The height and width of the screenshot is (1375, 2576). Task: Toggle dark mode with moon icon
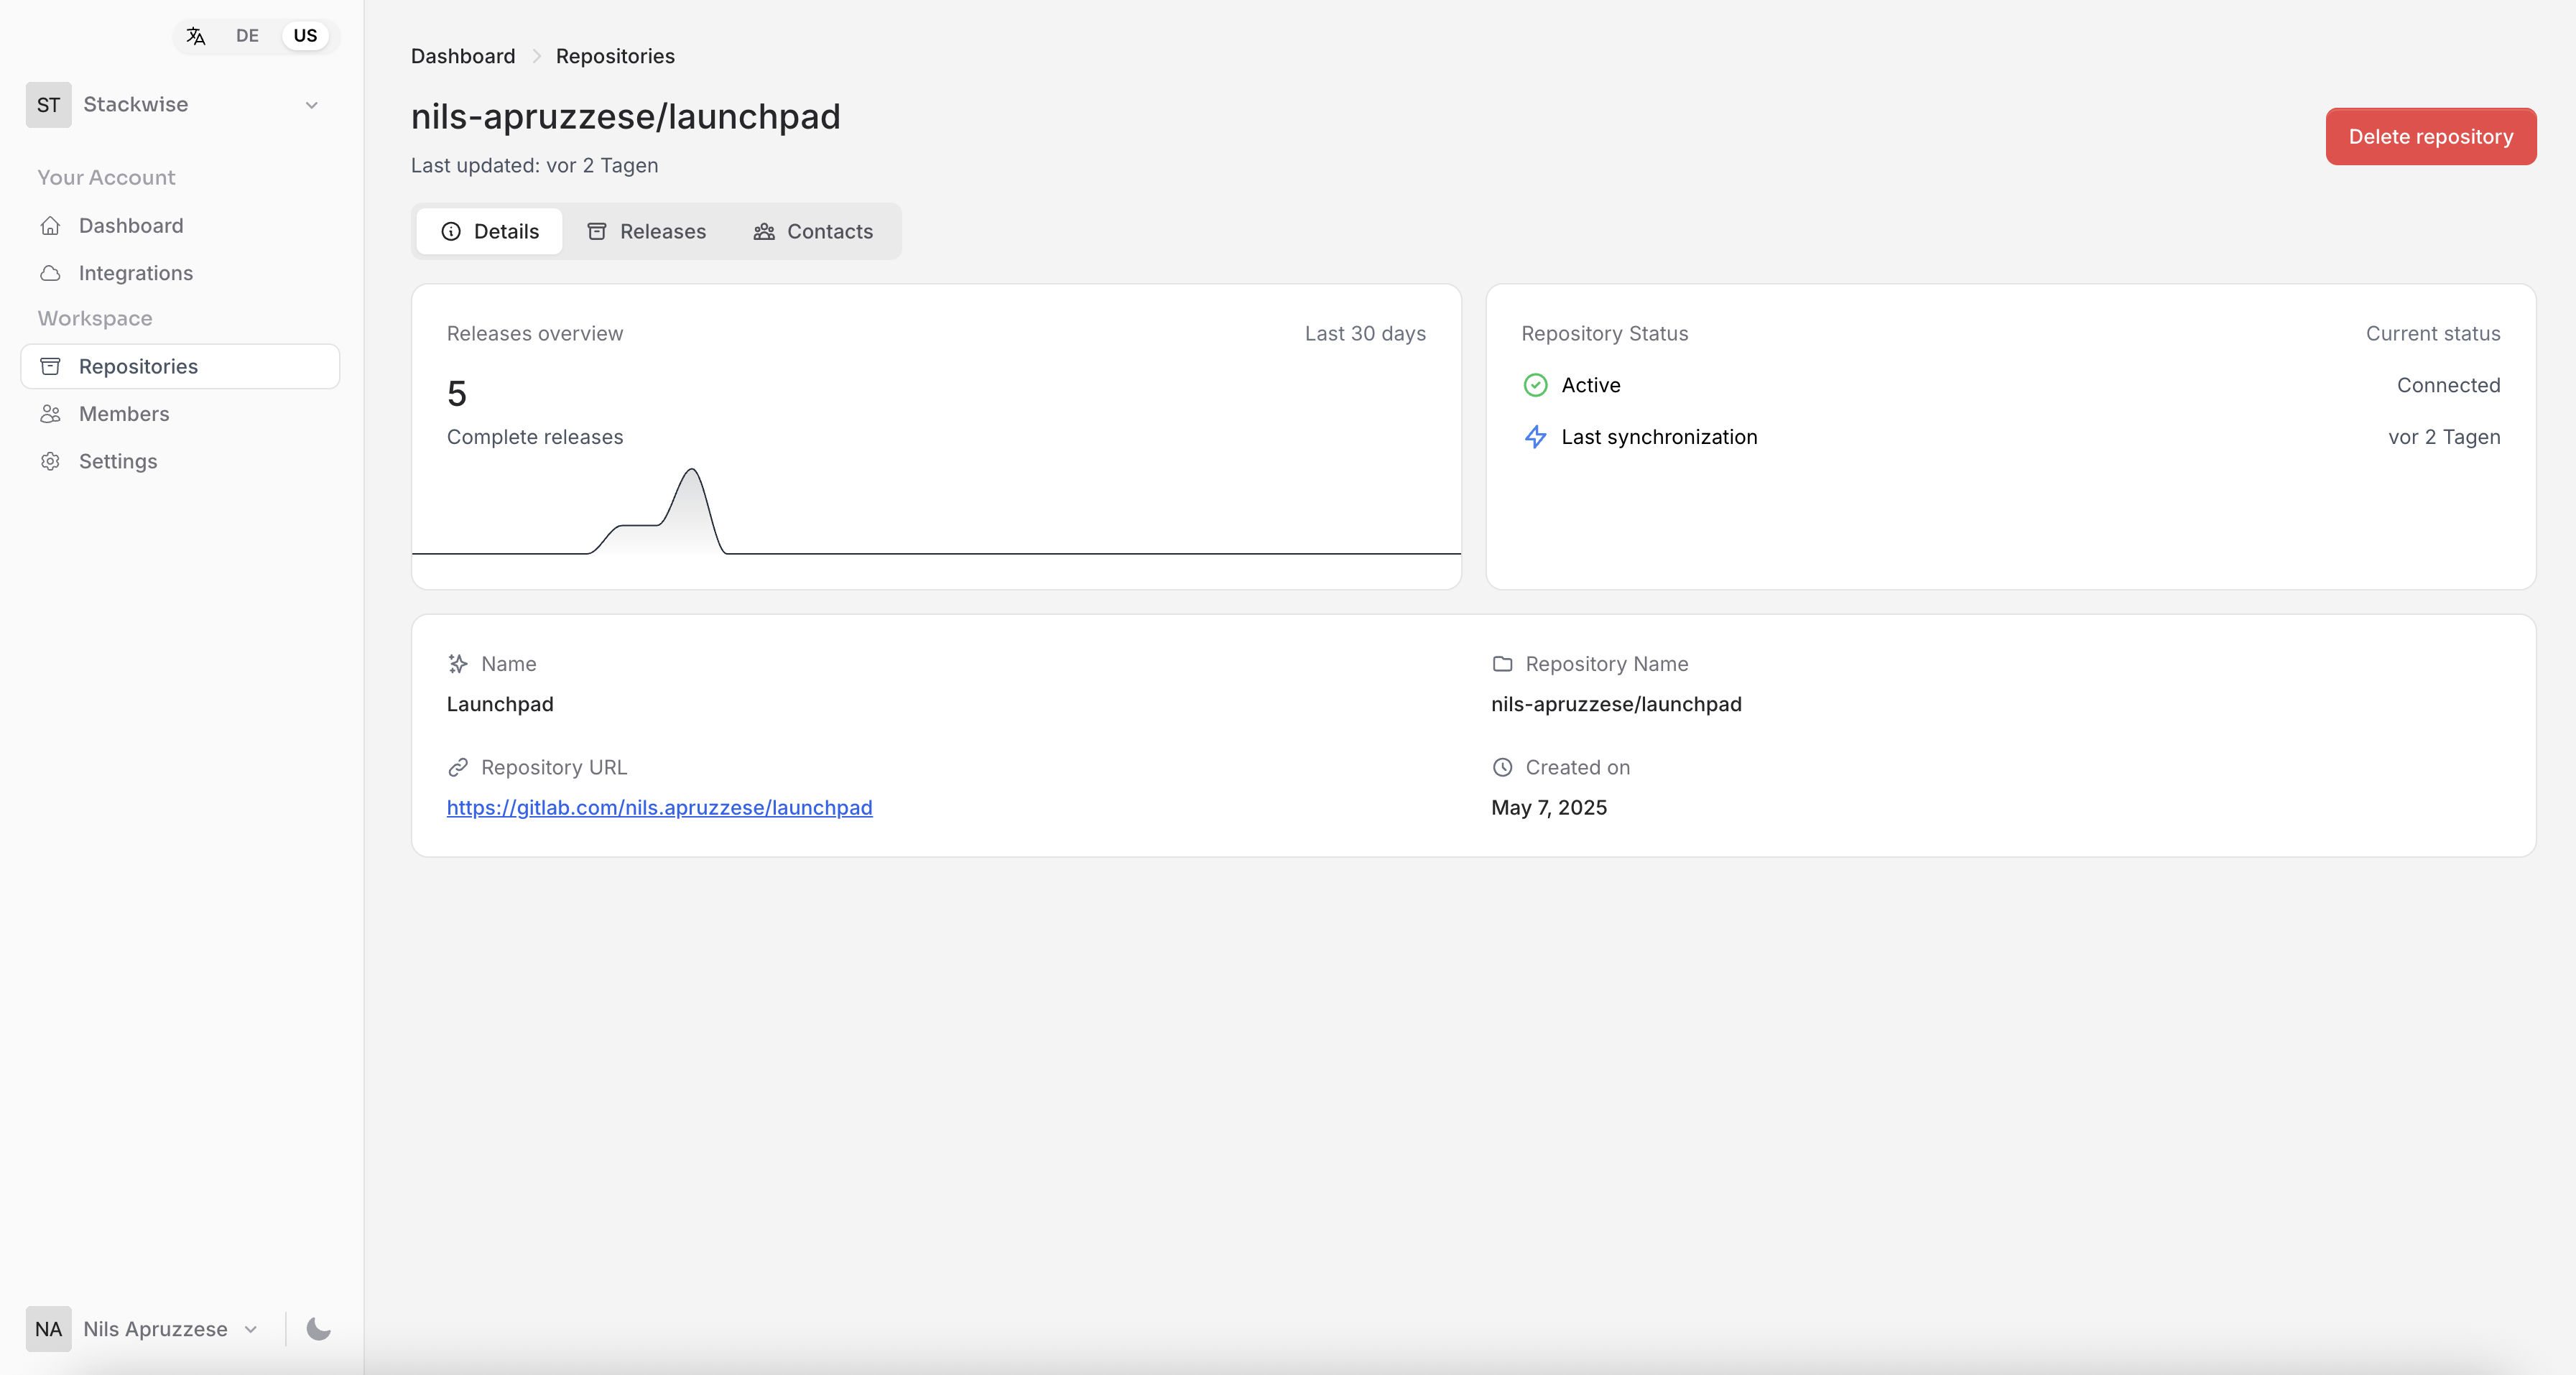(318, 1329)
